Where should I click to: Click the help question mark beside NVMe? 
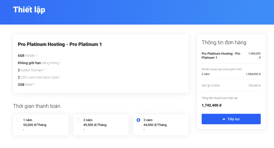(x=36, y=56)
